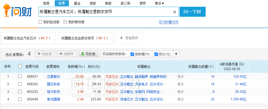Expand 更多 concepts for 芯原股份 row

[x=181, y=77]
